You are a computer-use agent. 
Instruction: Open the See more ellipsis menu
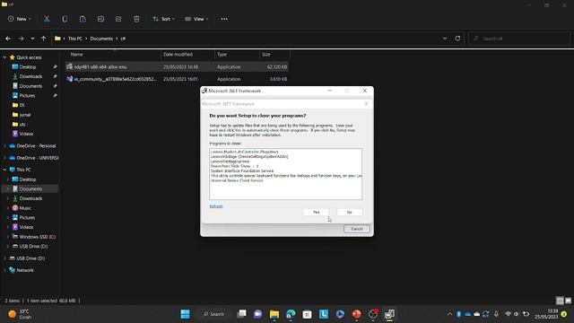[x=224, y=19]
